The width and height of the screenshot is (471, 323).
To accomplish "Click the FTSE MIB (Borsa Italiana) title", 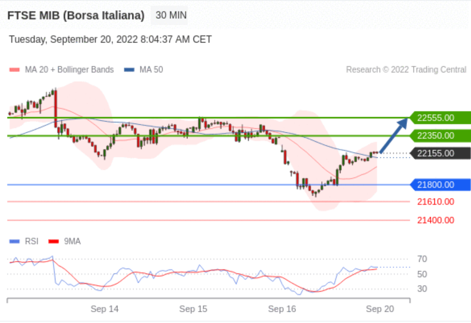I will (76, 16).
